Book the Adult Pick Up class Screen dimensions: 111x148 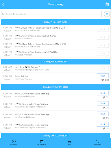[103, 76]
